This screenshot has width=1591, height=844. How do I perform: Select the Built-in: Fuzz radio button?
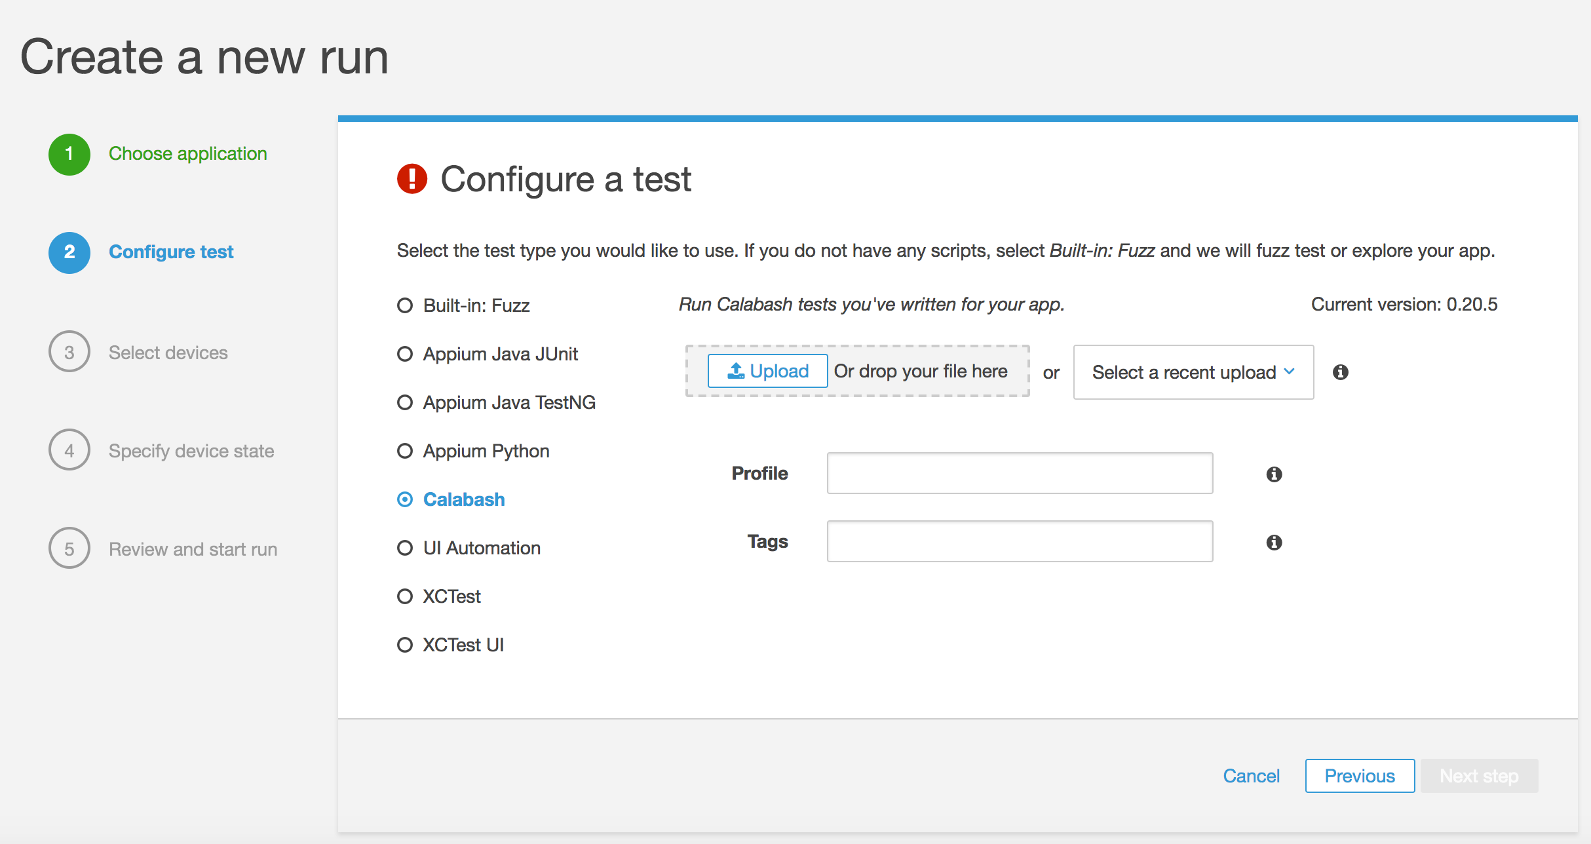[x=405, y=305]
